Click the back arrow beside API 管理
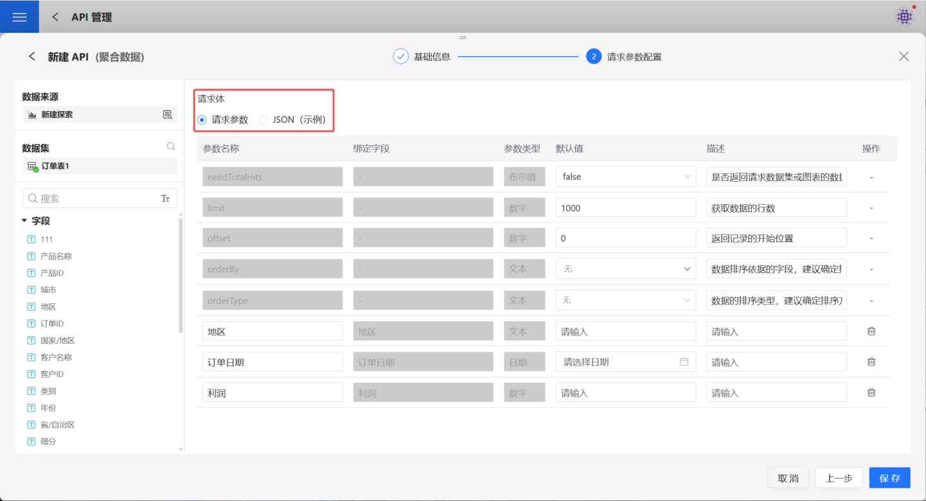This screenshot has height=501, width=926. click(x=55, y=17)
